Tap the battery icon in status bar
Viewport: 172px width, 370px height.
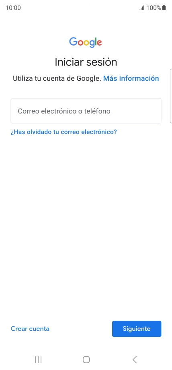pos(164,8)
